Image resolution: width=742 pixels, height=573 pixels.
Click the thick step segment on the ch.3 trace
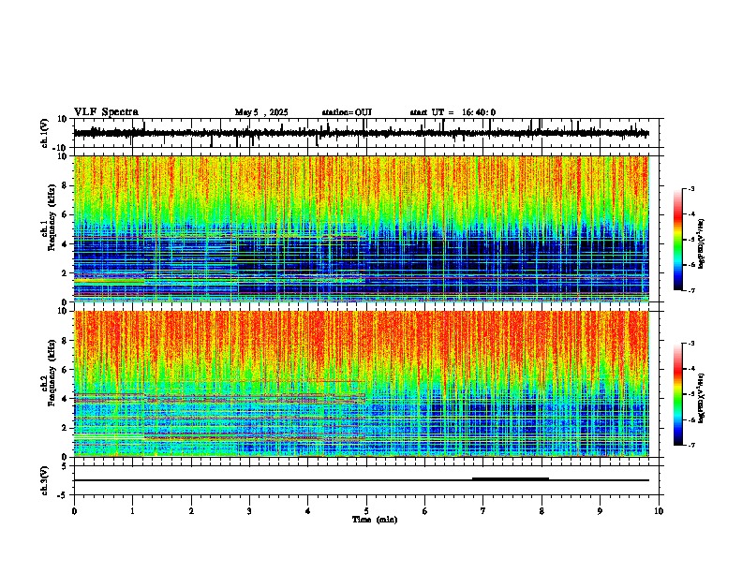(511, 478)
